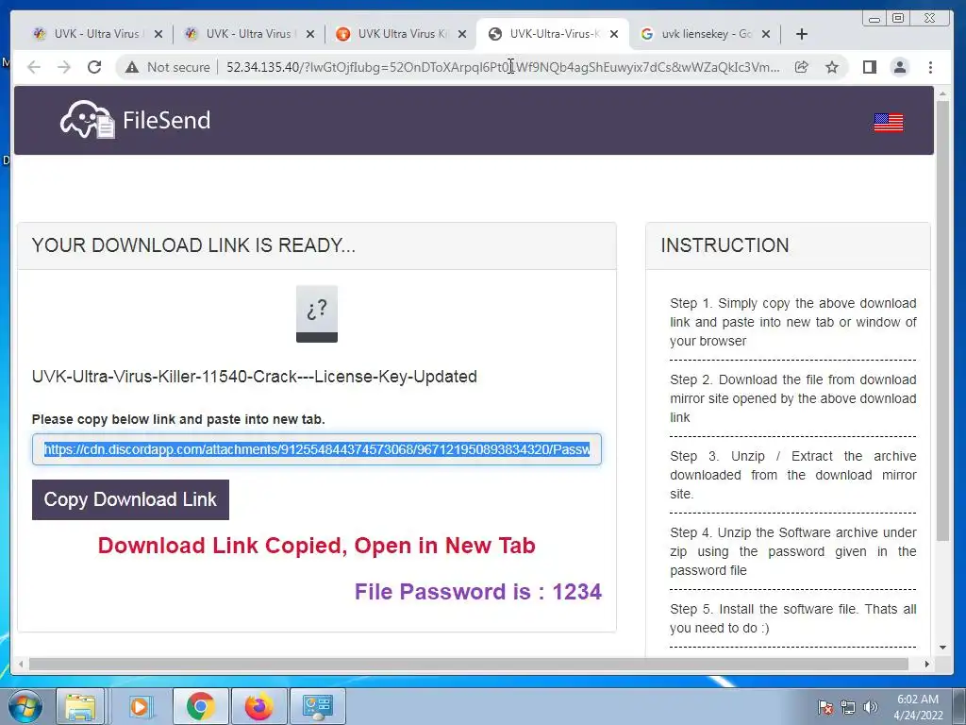Click 'YOUR DOWNLOAD LINK IS READY...' heading
966x725 pixels.
(193, 245)
